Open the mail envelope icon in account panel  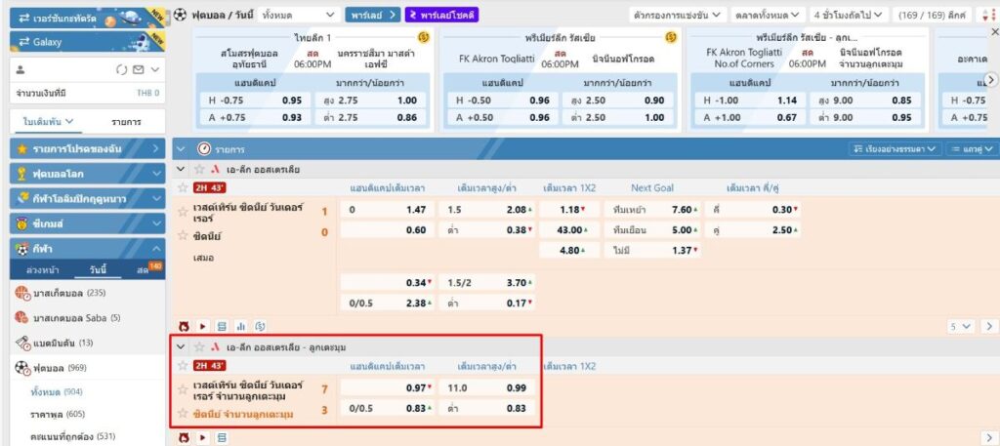coord(138,70)
